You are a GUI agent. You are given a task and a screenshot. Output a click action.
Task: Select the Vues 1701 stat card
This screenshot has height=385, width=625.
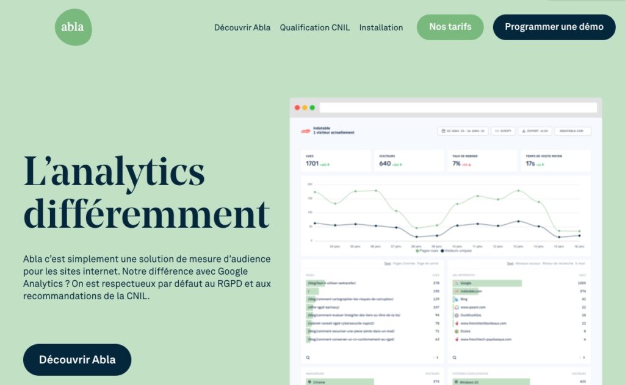point(336,161)
